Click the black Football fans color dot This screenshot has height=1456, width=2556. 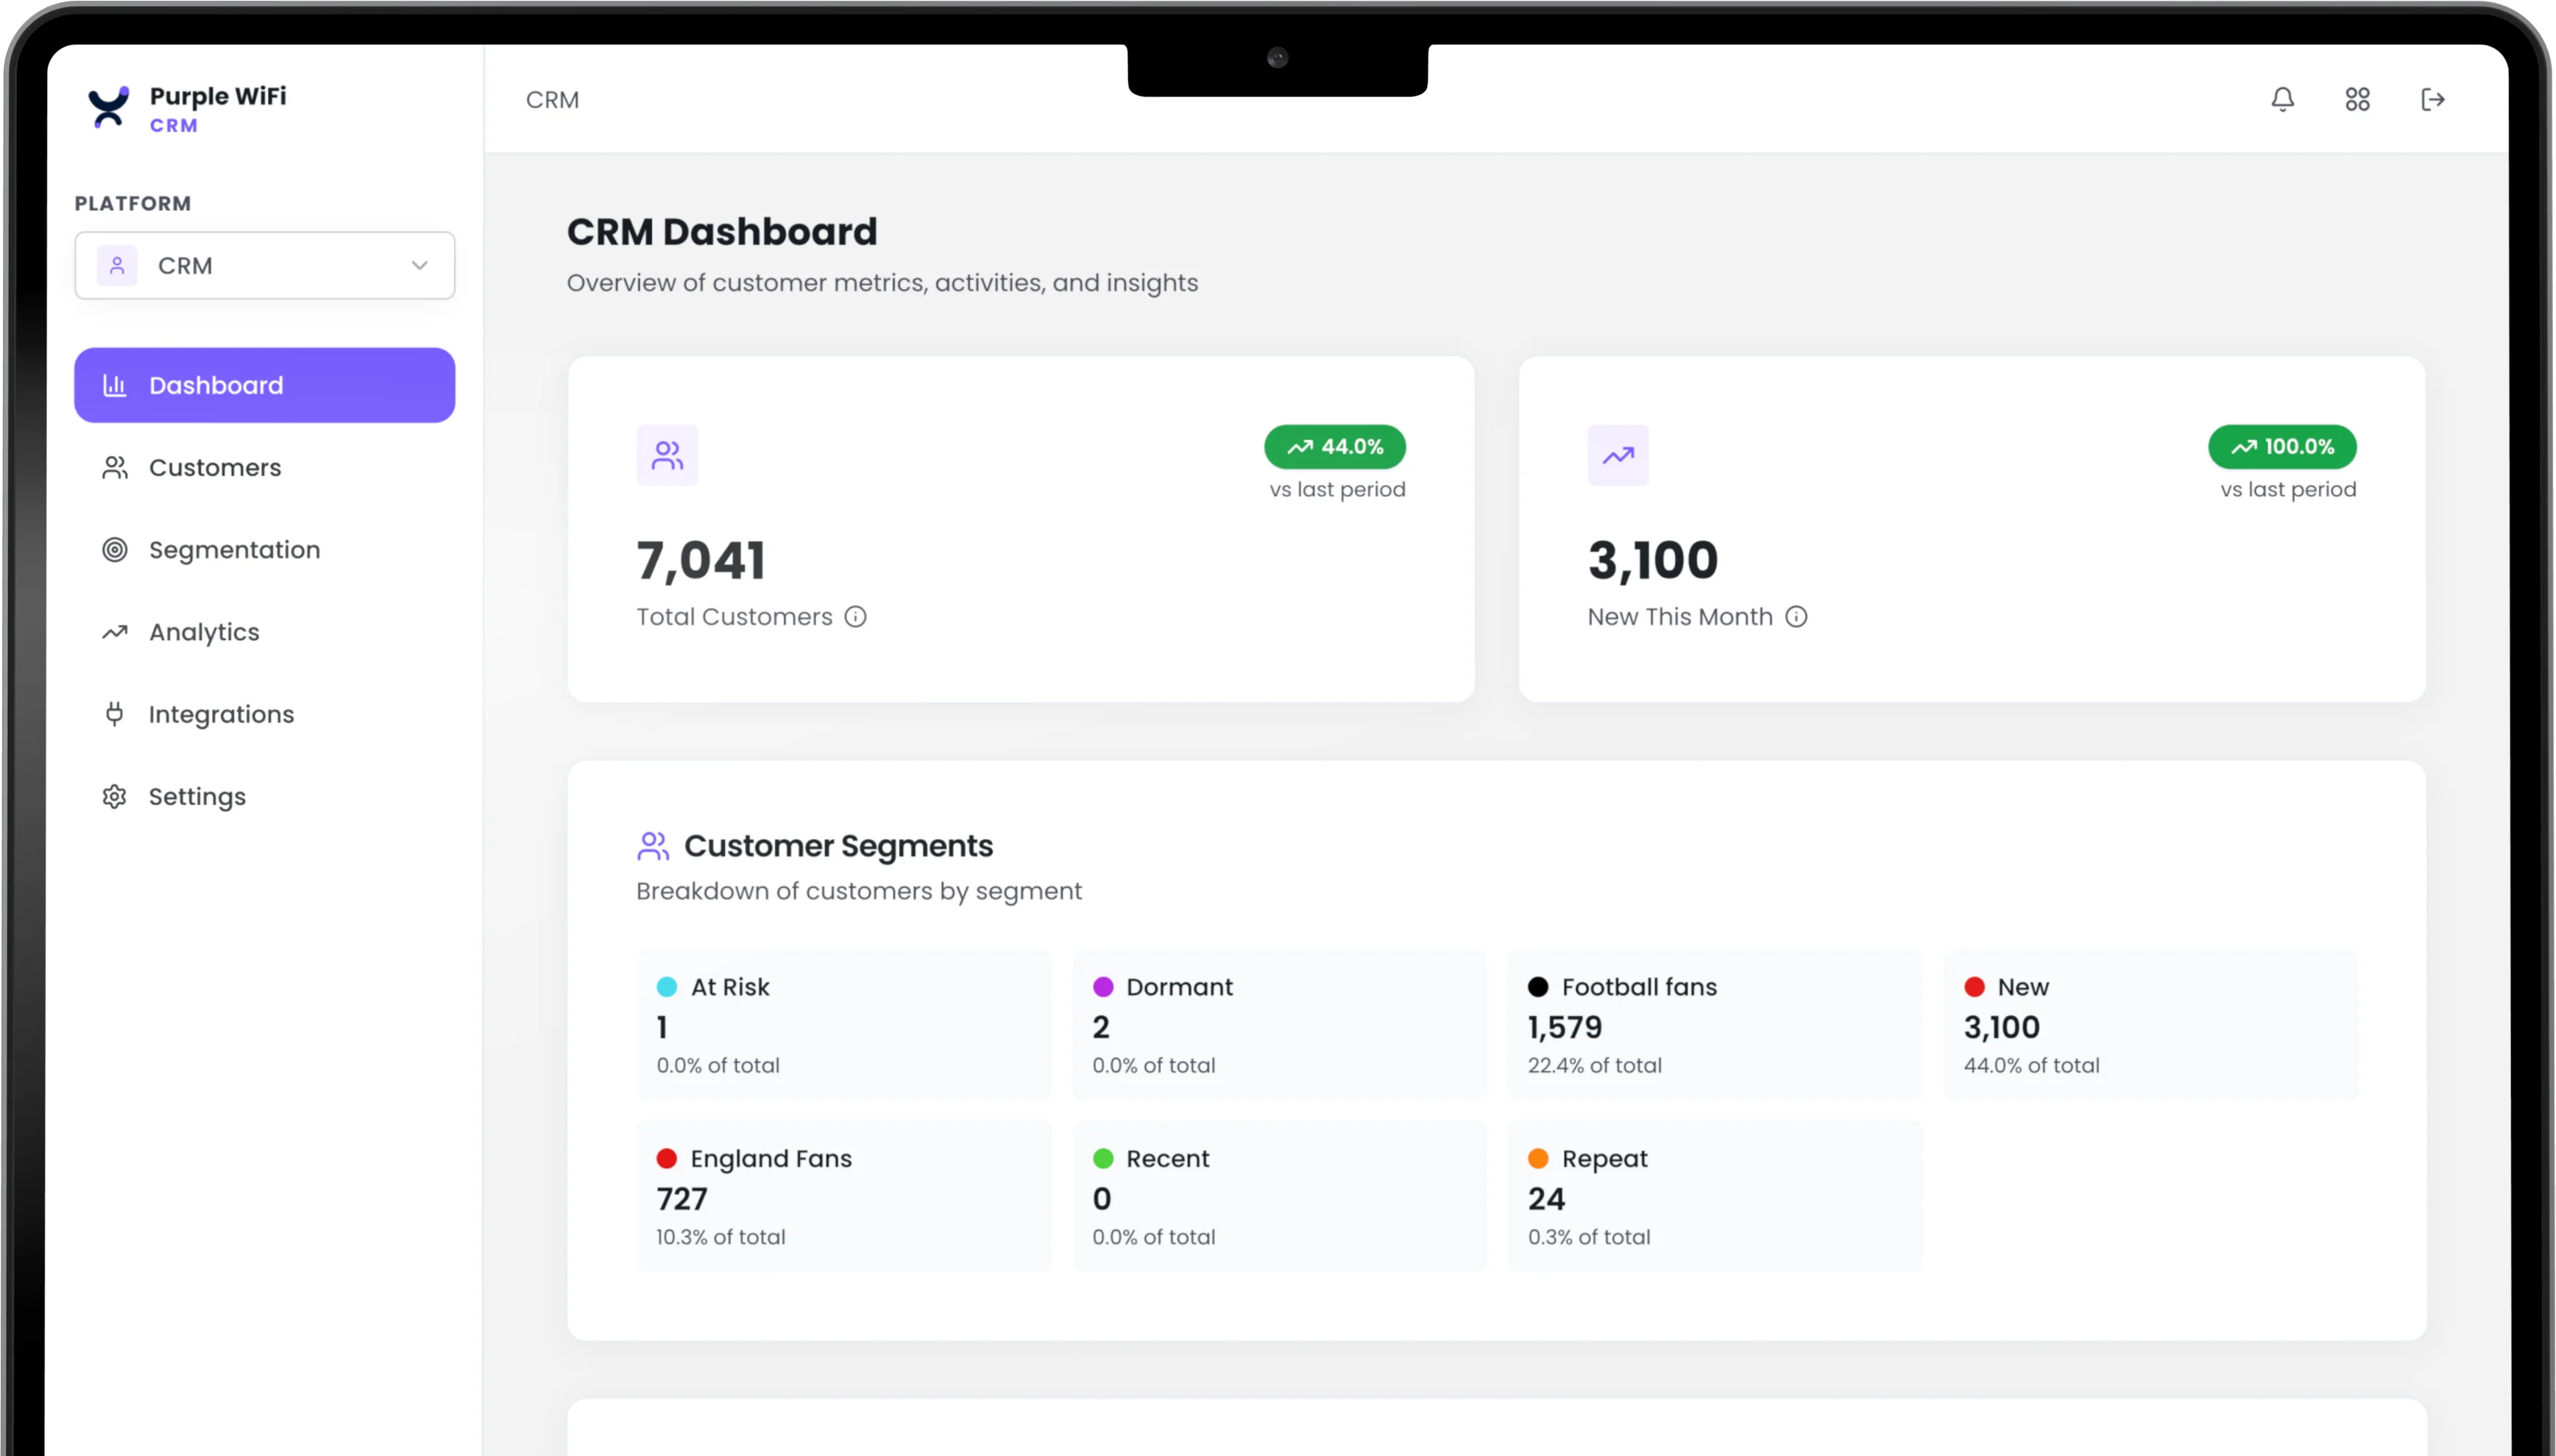pos(1538,987)
